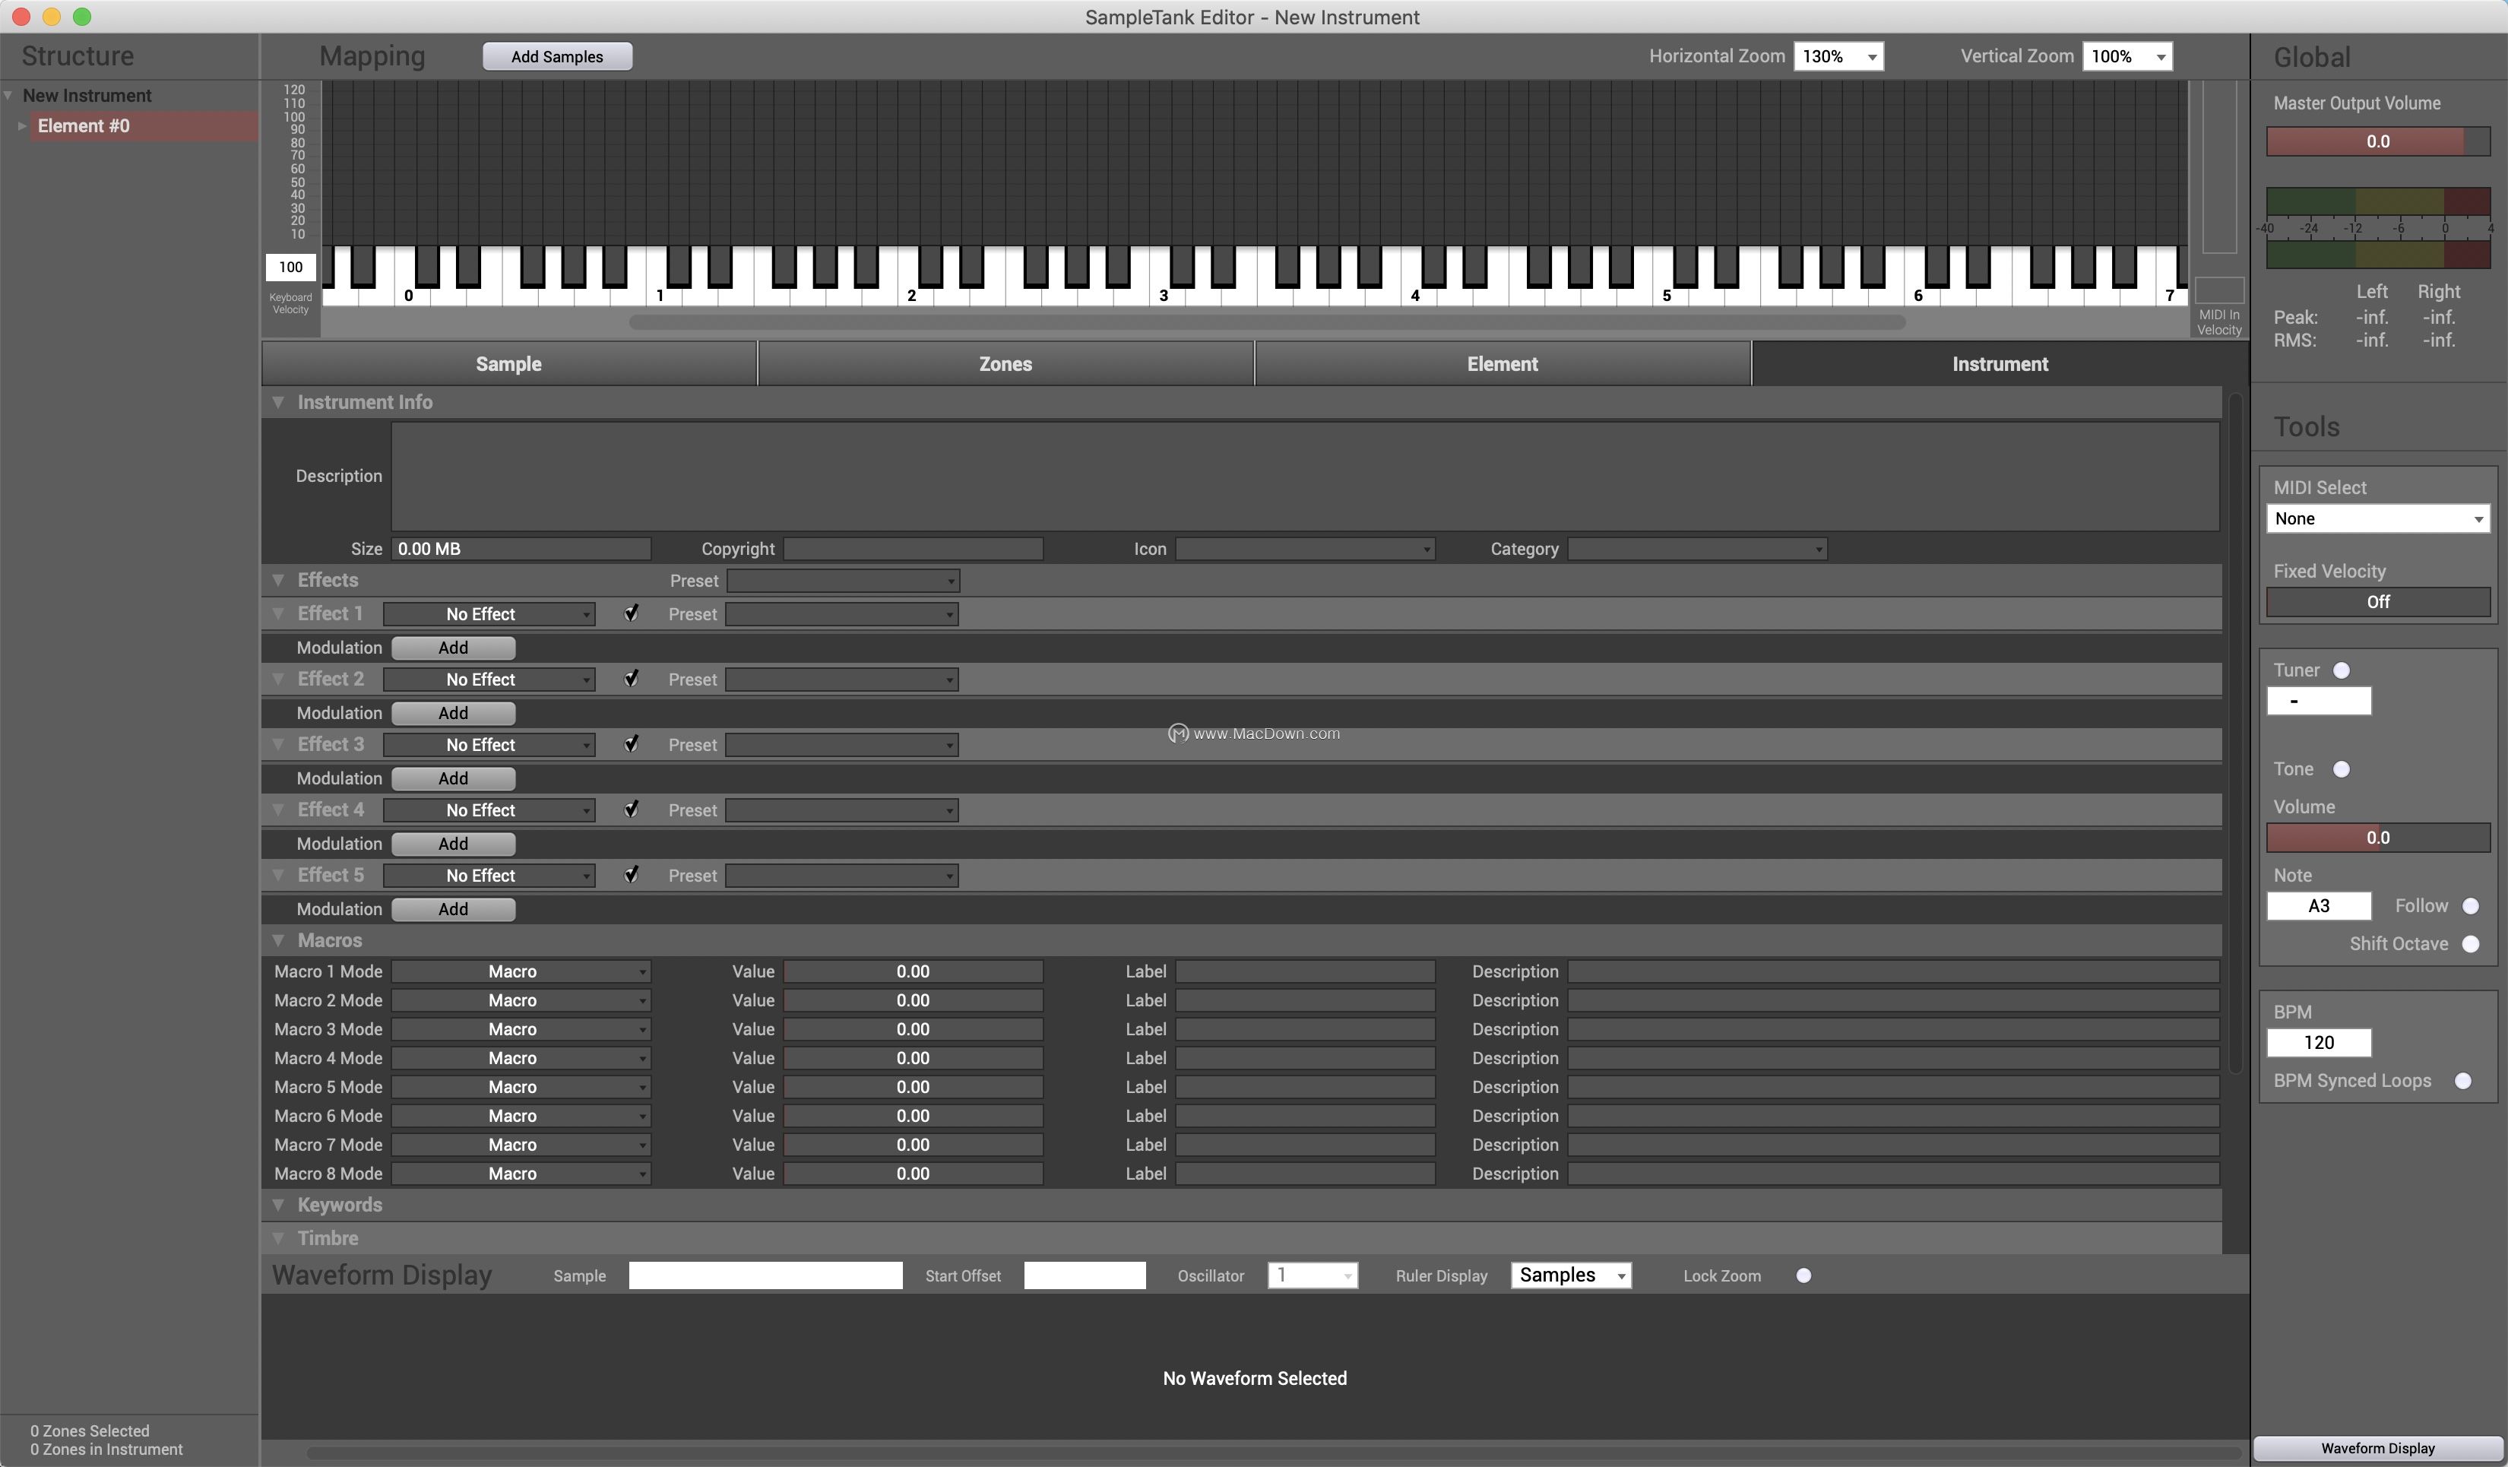Open the Macro 1 Mode dropdown
The height and width of the screenshot is (1467, 2508).
click(x=521, y=971)
